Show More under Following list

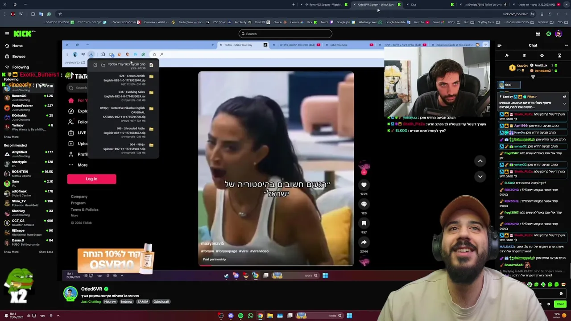[11, 137]
